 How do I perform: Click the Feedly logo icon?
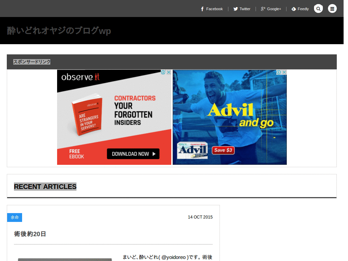click(294, 9)
